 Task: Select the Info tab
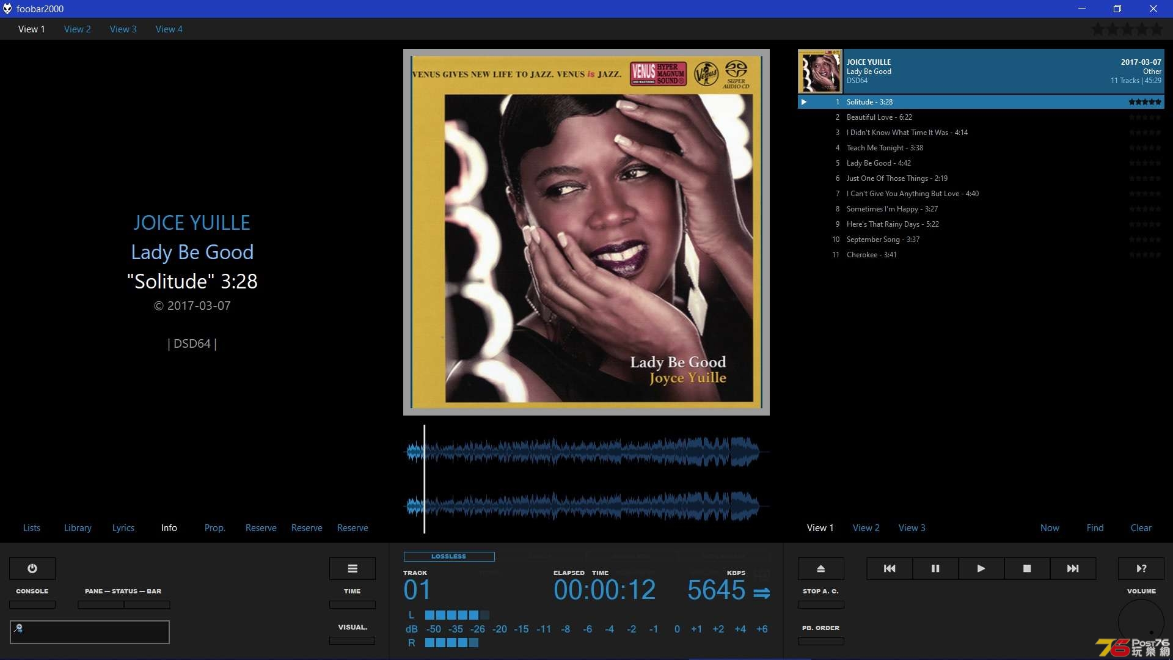tap(169, 527)
